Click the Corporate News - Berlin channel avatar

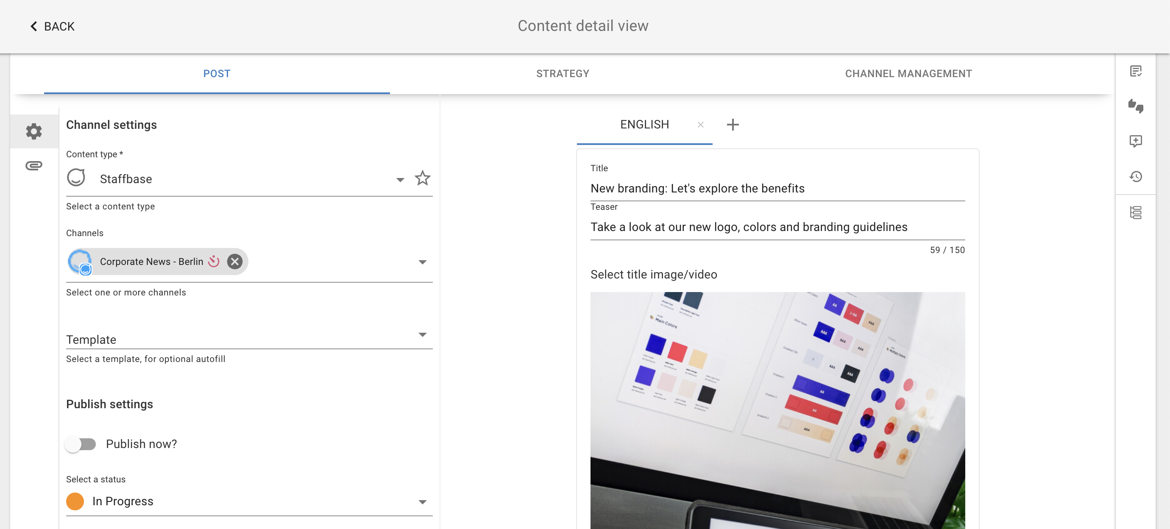pyautogui.click(x=80, y=262)
